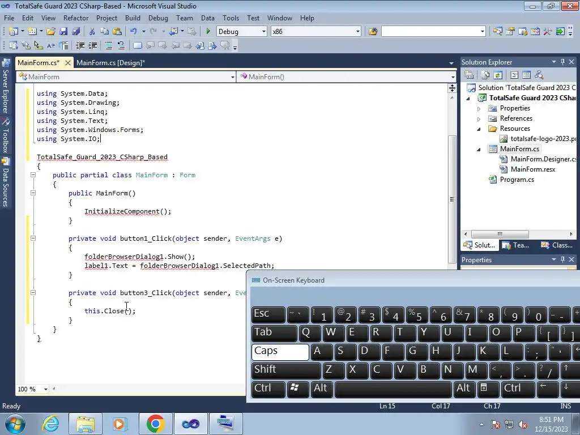Switch to the MainForm.cs [Design]* tab
The height and width of the screenshot is (435, 580).
coord(110,62)
